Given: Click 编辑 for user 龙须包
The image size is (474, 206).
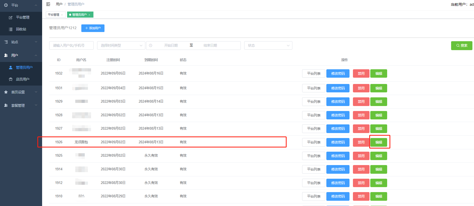Looking at the screenshot, I should 378,142.
